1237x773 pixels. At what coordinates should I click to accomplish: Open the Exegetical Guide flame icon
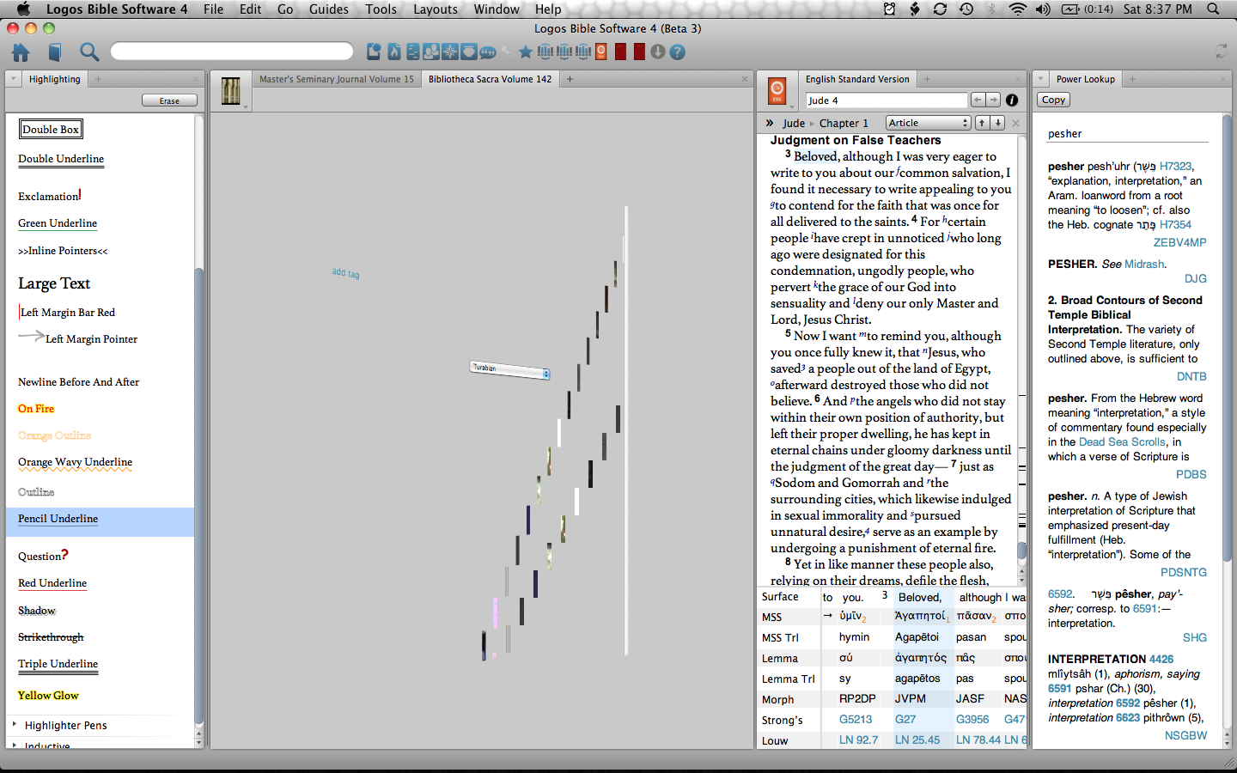pyautogui.click(x=393, y=52)
